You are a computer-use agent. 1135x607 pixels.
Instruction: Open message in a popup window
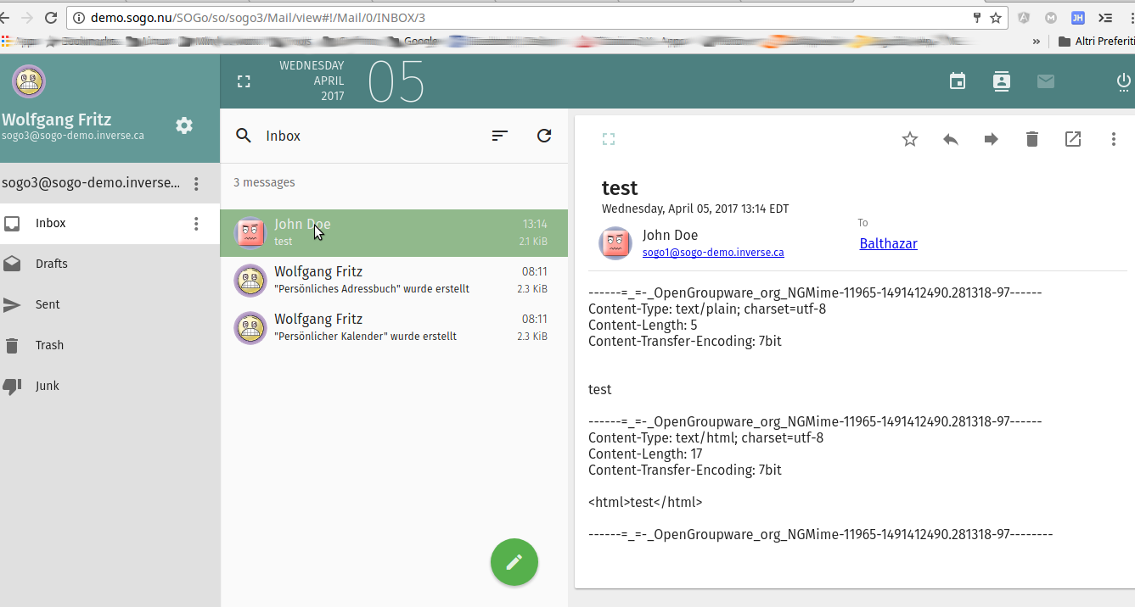(x=1073, y=139)
